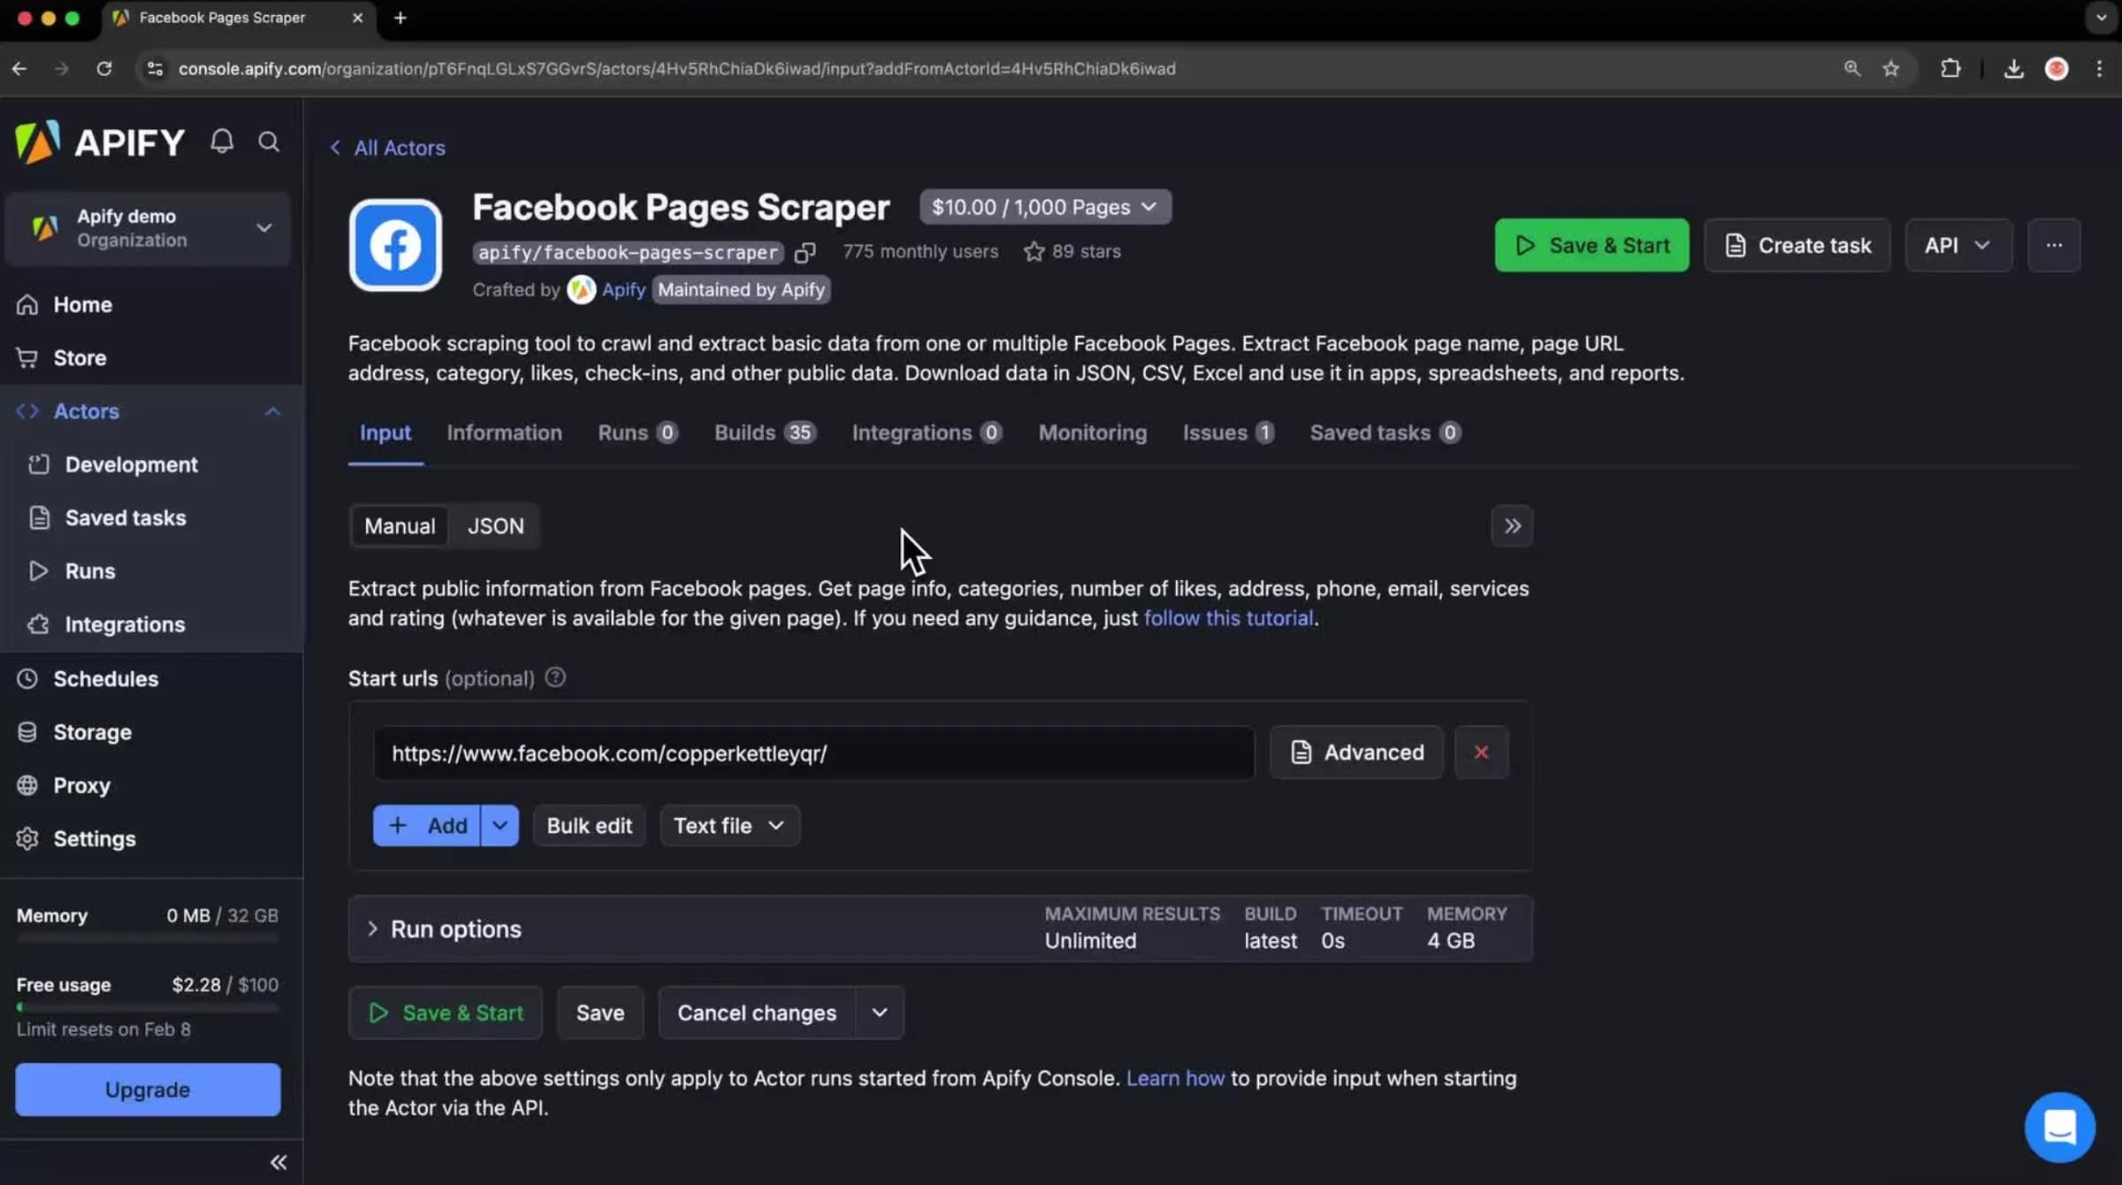The image size is (2122, 1185).
Task: Star the actor next to 89 stars
Action: point(1034,252)
